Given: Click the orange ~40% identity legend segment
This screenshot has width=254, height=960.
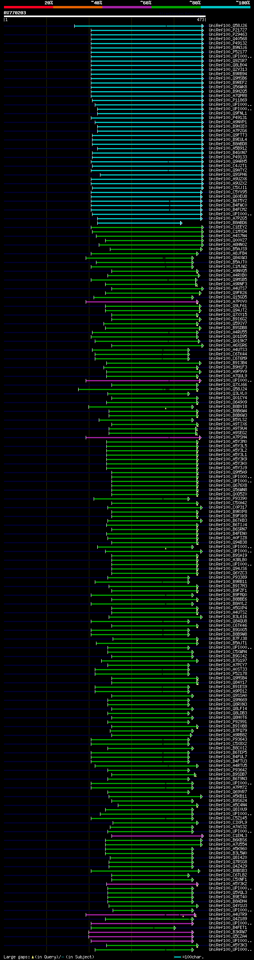Looking at the screenshot, I should point(77,7).
